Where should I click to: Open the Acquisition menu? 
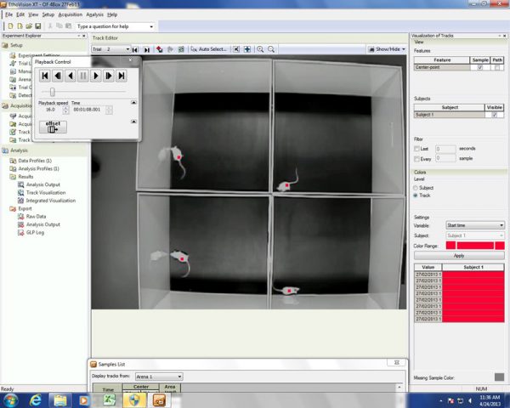71,14
